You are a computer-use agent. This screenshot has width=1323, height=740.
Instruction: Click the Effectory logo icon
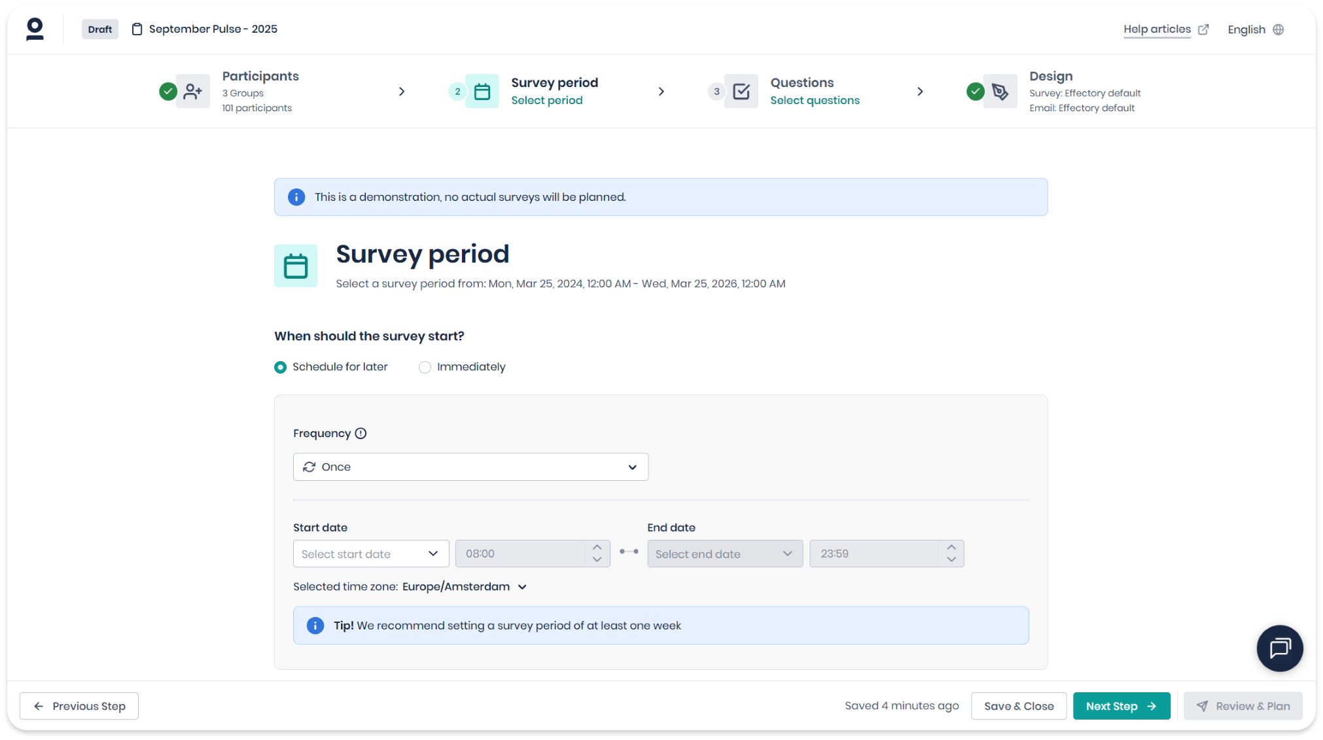pyautogui.click(x=35, y=29)
